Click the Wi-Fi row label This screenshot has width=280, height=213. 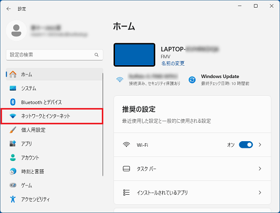tap(143, 145)
